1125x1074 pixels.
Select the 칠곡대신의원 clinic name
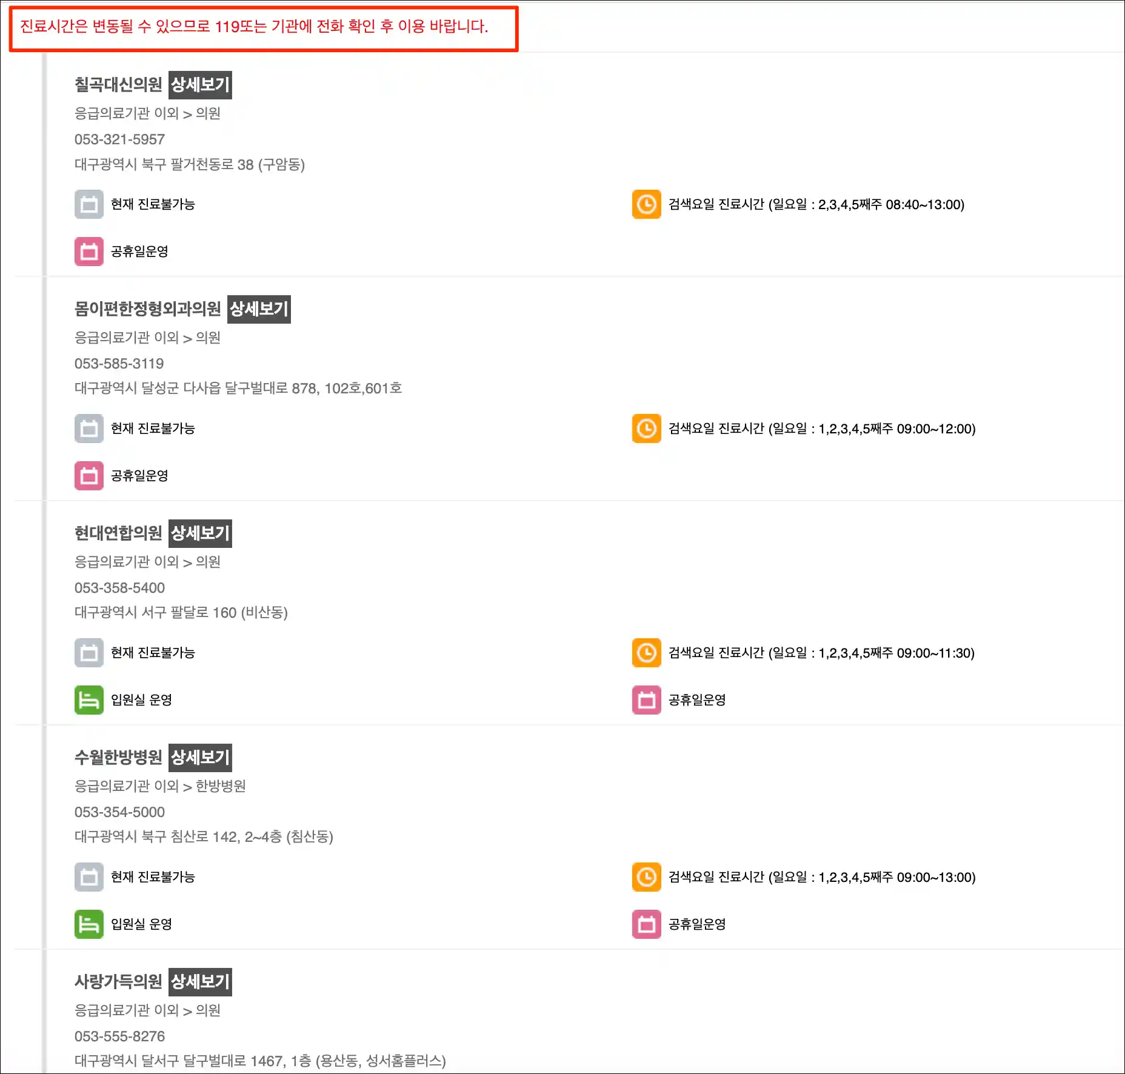click(118, 85)
